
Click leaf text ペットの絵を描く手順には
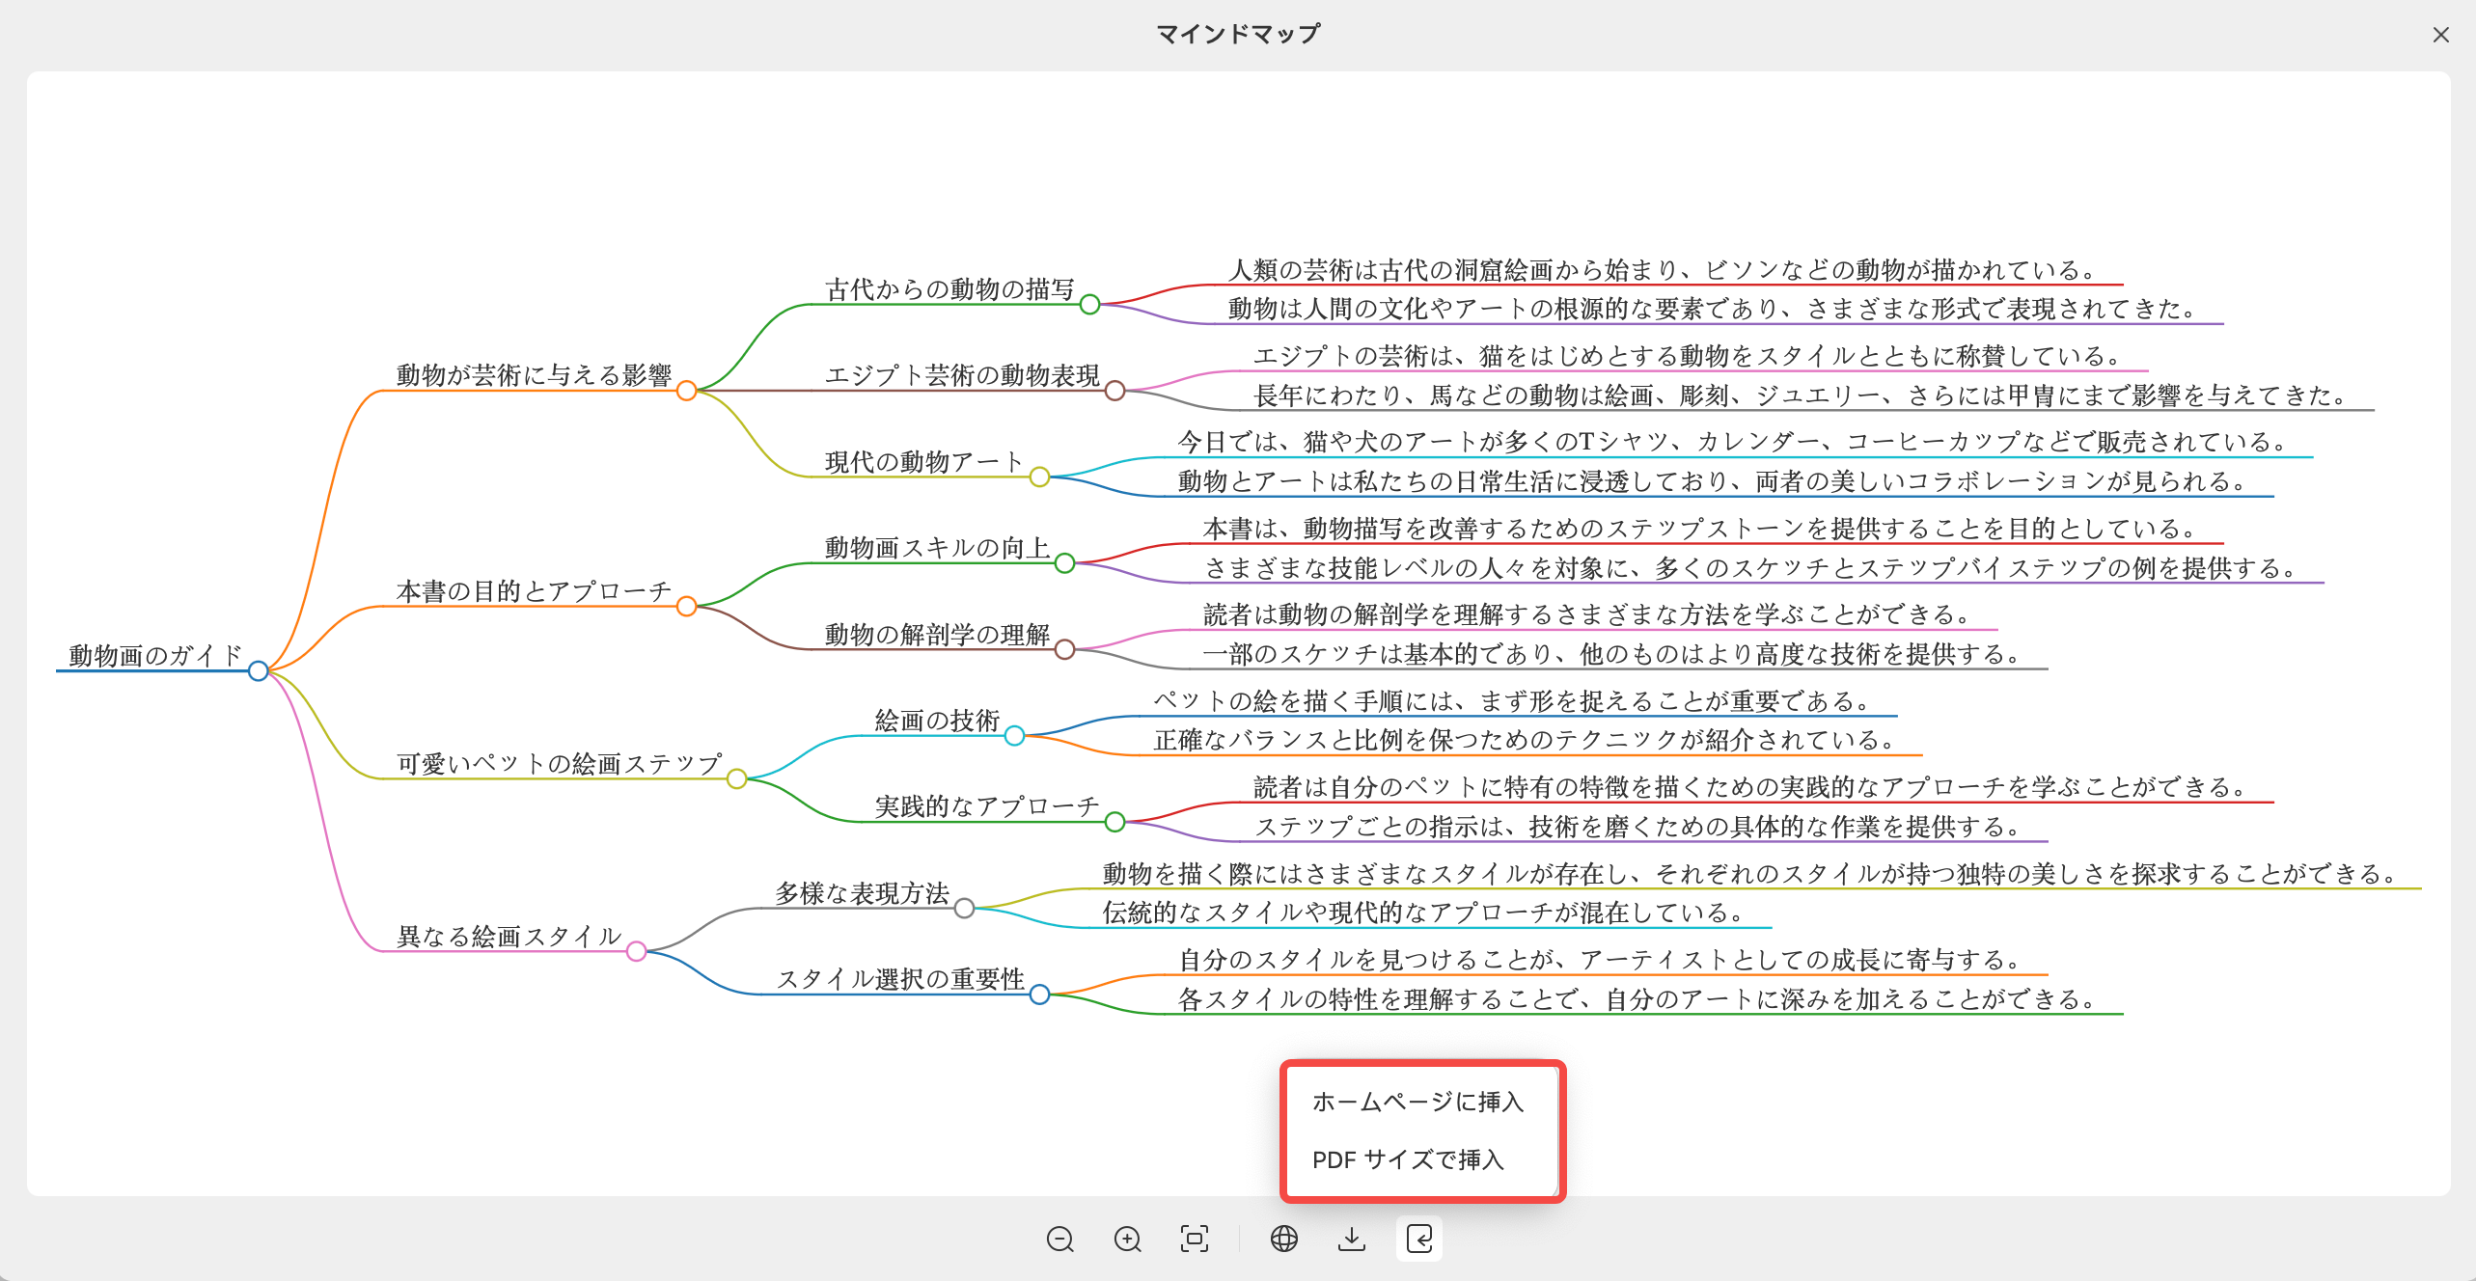1511,700
